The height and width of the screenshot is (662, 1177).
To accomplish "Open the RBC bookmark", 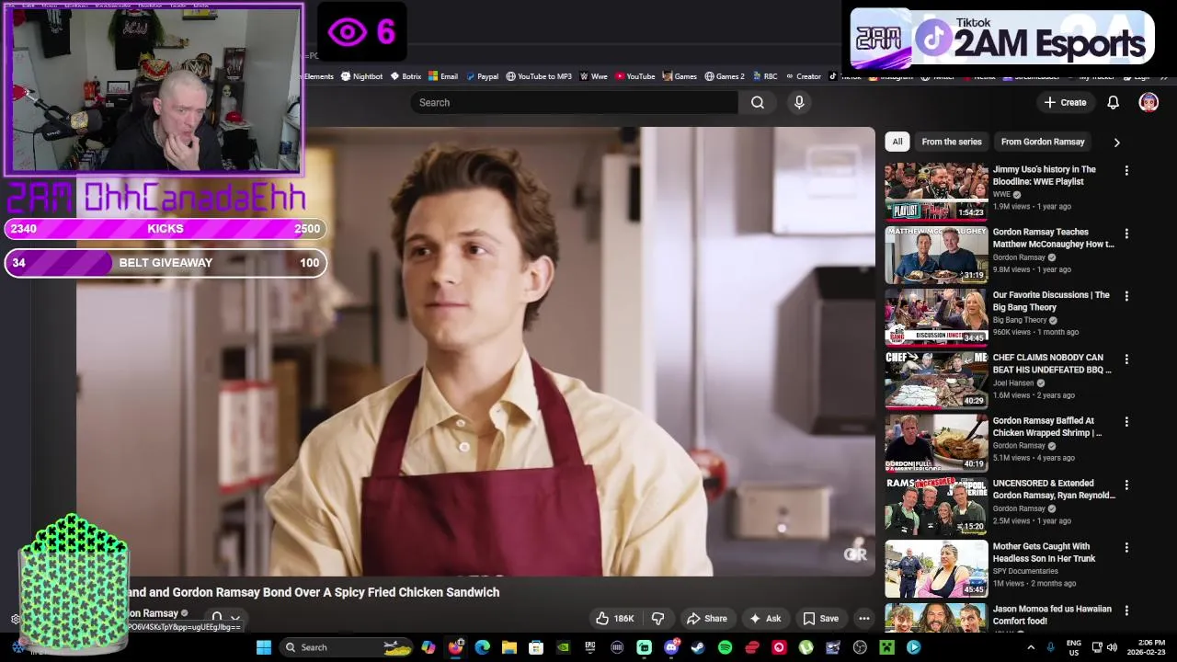I will coord(764,76).
